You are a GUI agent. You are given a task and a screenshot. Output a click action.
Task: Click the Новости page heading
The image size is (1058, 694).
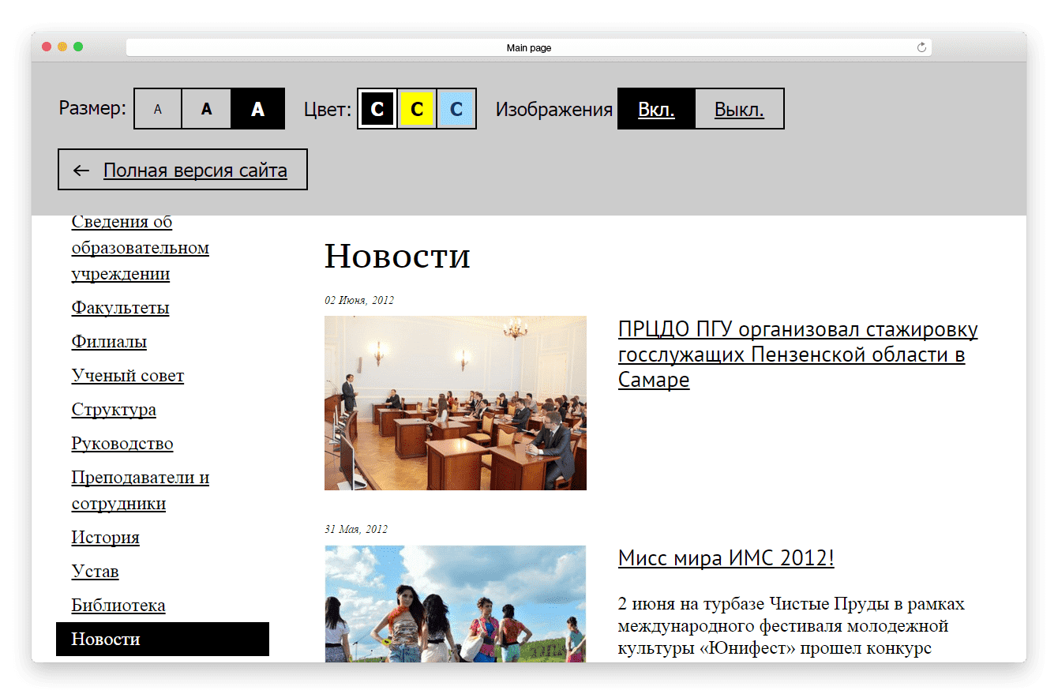coord(397,256)
